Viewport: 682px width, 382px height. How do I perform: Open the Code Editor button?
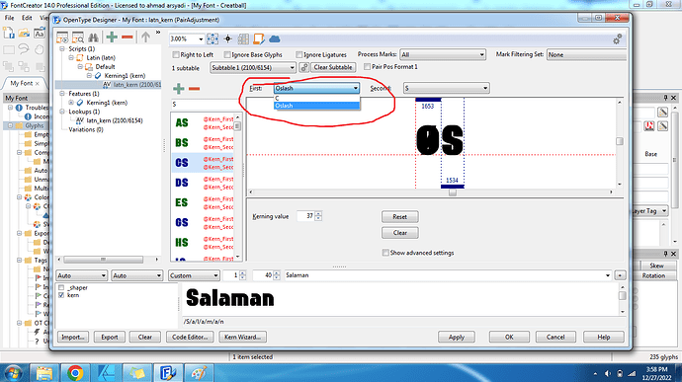point(190,337)
